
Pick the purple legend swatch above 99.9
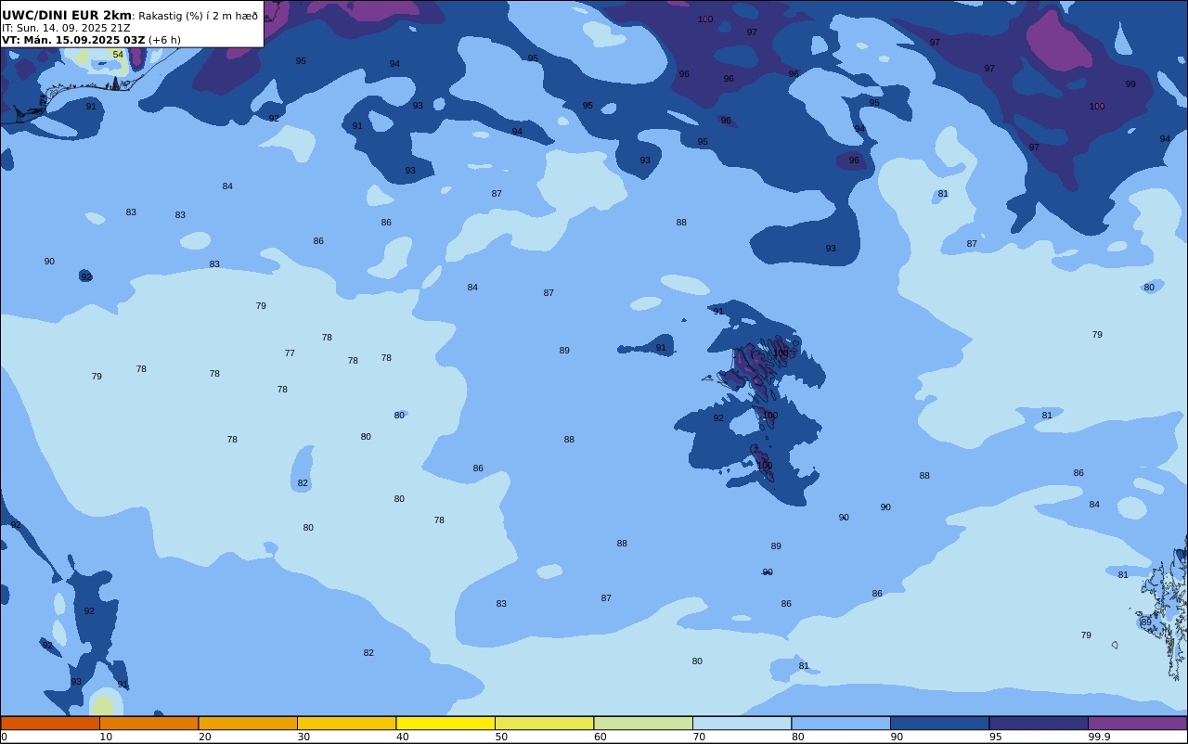coord(1137,723)
